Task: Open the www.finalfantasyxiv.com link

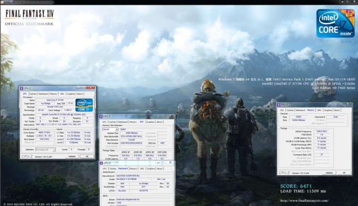Action: (x=304, y=201)
